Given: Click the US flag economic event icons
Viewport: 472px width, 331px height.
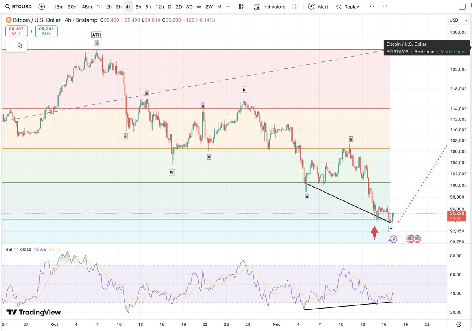Looking at the screenshot, I should point(413,239).
